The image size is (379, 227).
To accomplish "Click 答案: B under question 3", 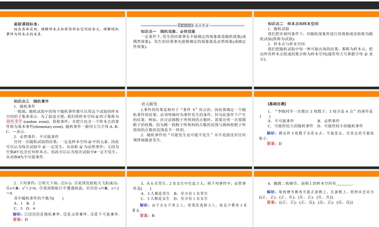I will click(147, 216).
